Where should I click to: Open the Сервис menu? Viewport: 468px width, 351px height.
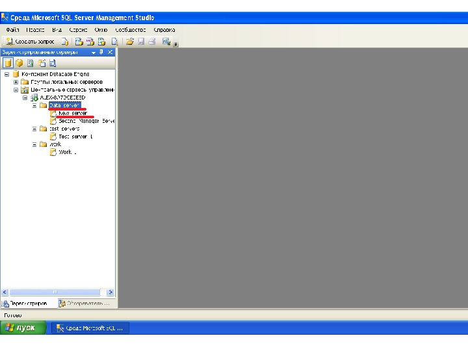(78, 30)
